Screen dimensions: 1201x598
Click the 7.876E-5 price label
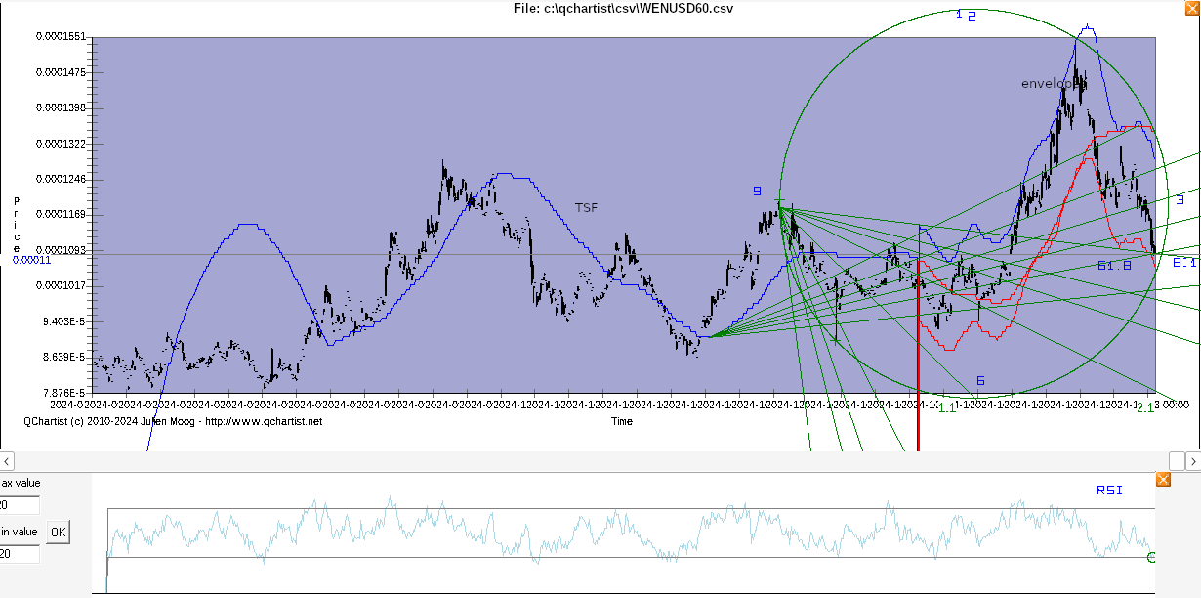pos(64,393)
